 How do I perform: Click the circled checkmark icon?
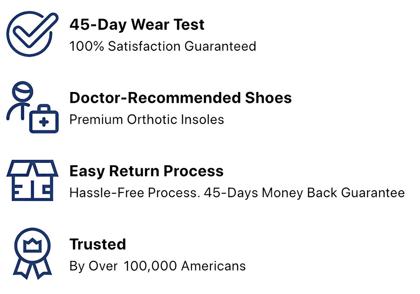coord(31,35)
